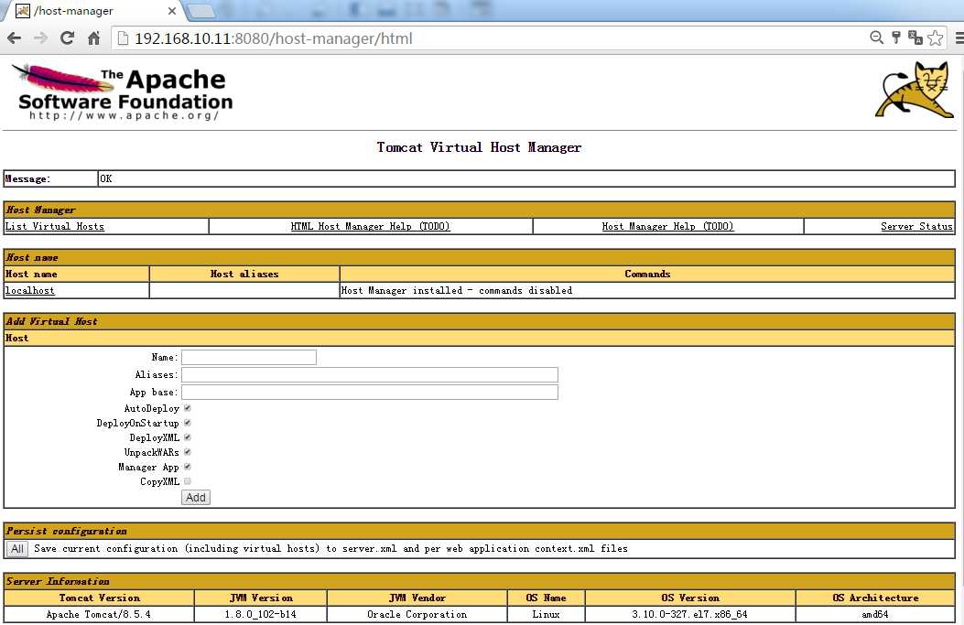Open the Chrome menu icon

coord(959,38)
